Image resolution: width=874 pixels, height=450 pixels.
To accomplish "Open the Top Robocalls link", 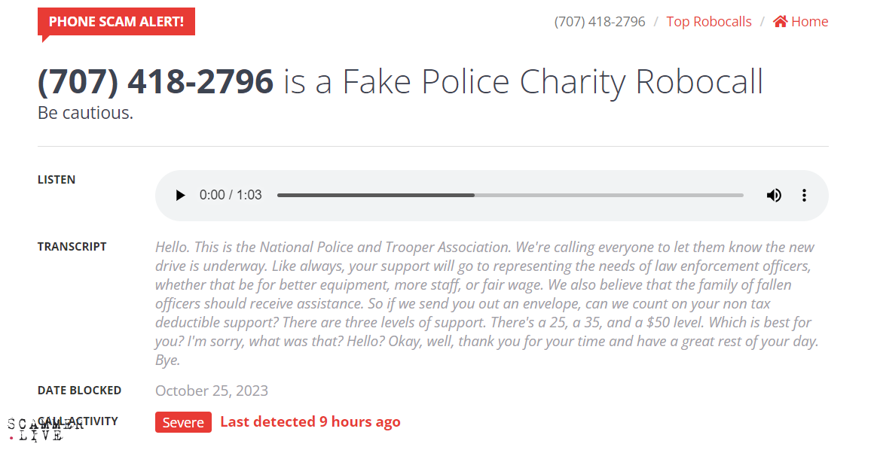I will pos(709,22).
